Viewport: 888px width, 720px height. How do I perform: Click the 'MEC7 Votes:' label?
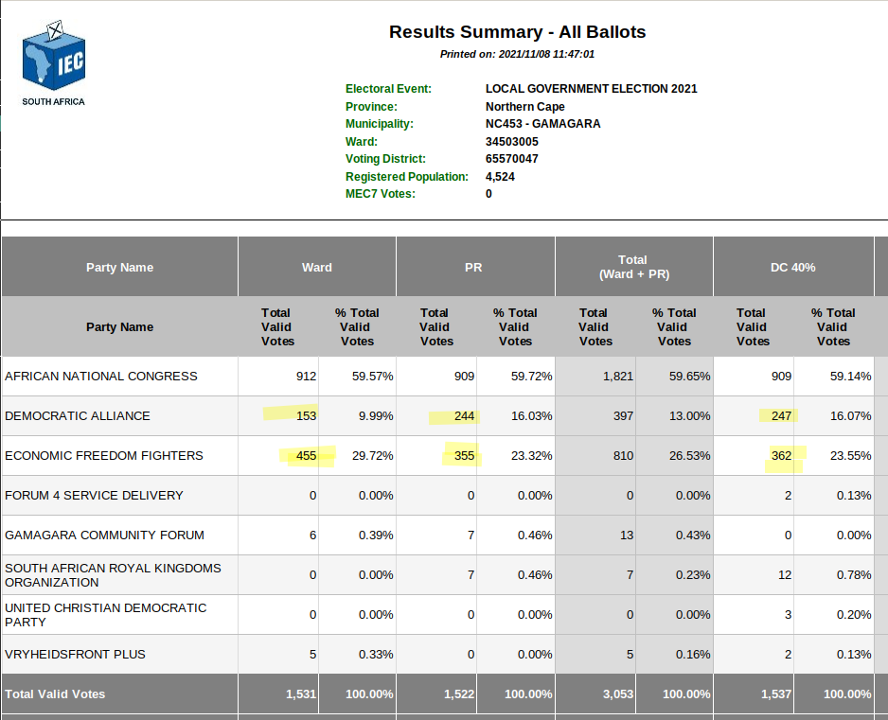click(x=381, y=194)
